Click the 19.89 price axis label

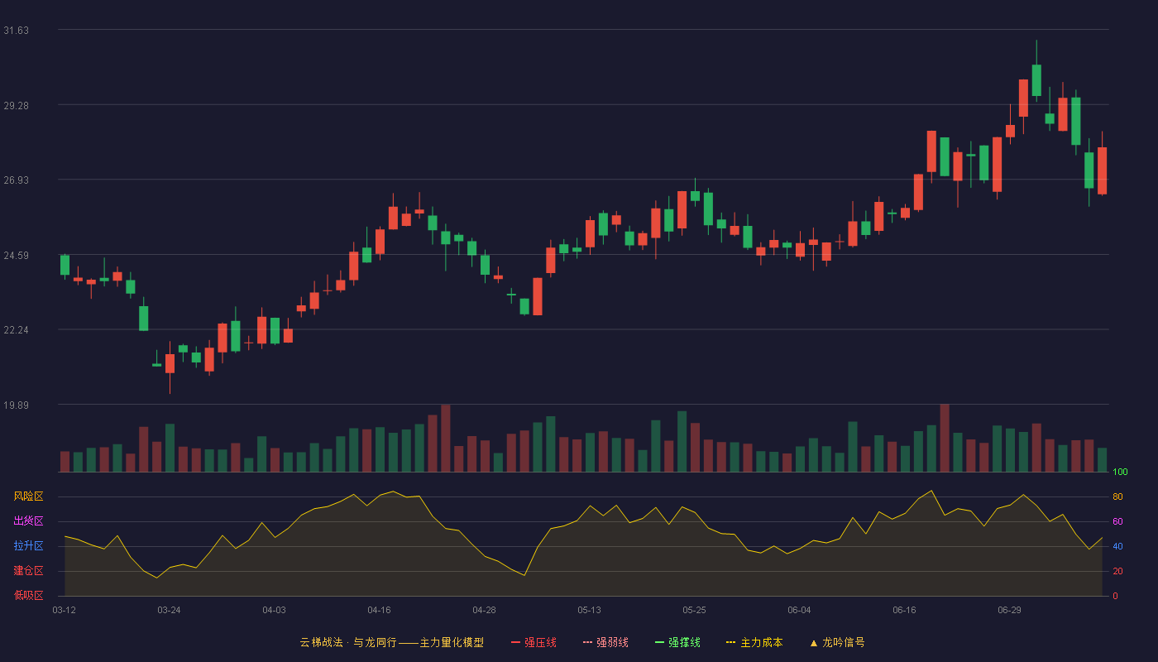(16, 405)
